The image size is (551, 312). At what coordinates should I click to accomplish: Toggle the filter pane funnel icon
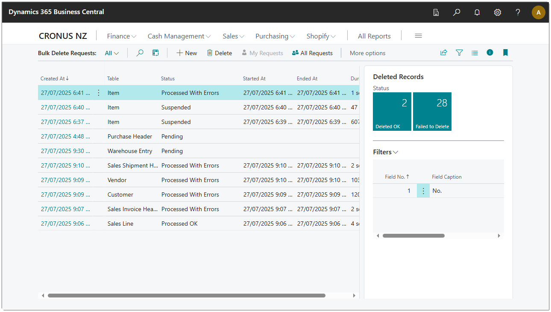(459, 53)
